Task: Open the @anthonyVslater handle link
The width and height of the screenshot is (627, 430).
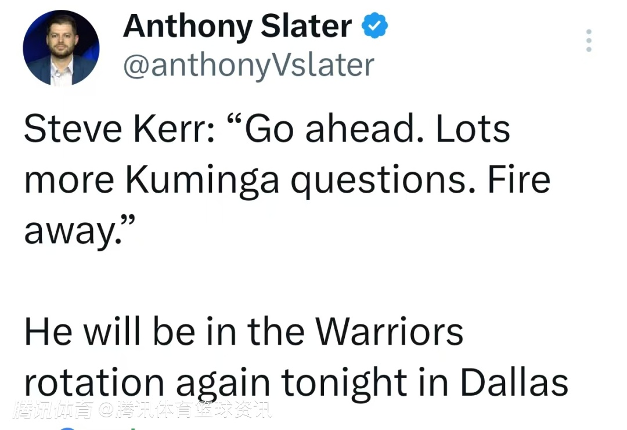Action: pos(248,65)
